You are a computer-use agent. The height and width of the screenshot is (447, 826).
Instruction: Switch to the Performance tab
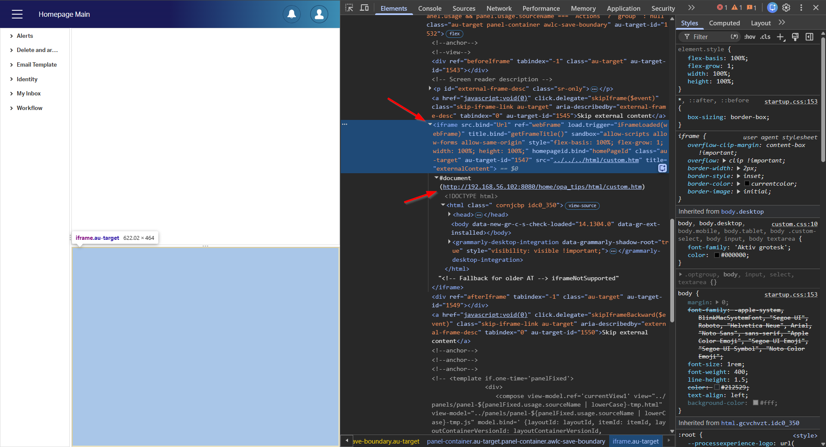[x=541, y=9]
